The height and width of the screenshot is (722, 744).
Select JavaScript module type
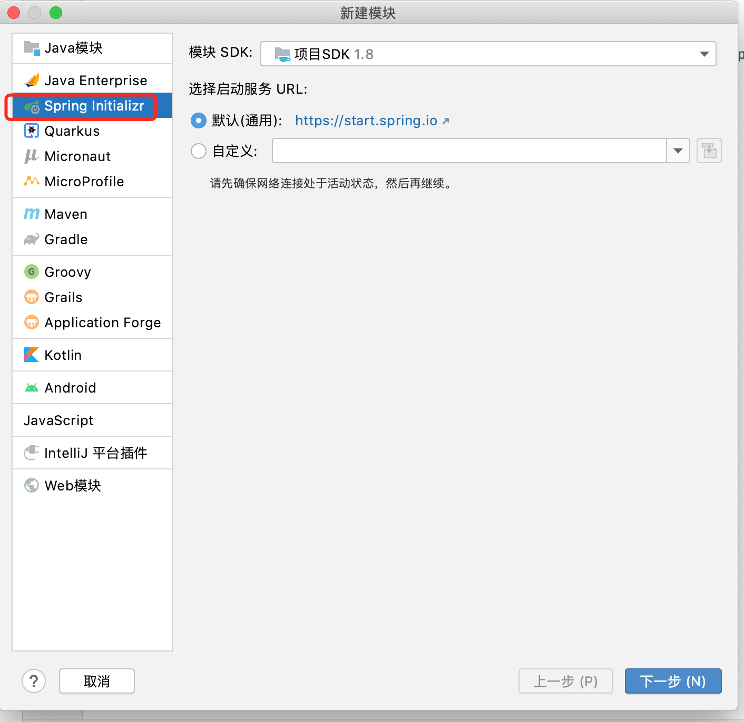(x=92, y=420)
